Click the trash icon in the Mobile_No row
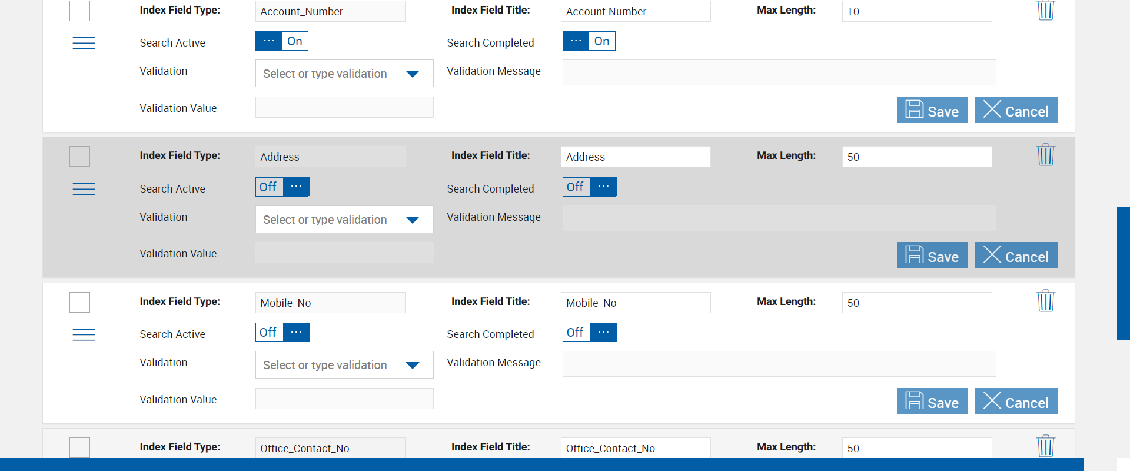 [x=1045, y=301]
